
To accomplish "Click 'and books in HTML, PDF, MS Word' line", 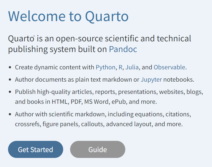I will pos(86,102).
